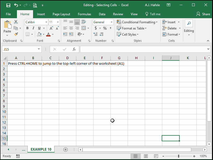This screenshot has height=160, width=213.
Task: Zoom in with the plus button
Action: click(x=194, y=156)
